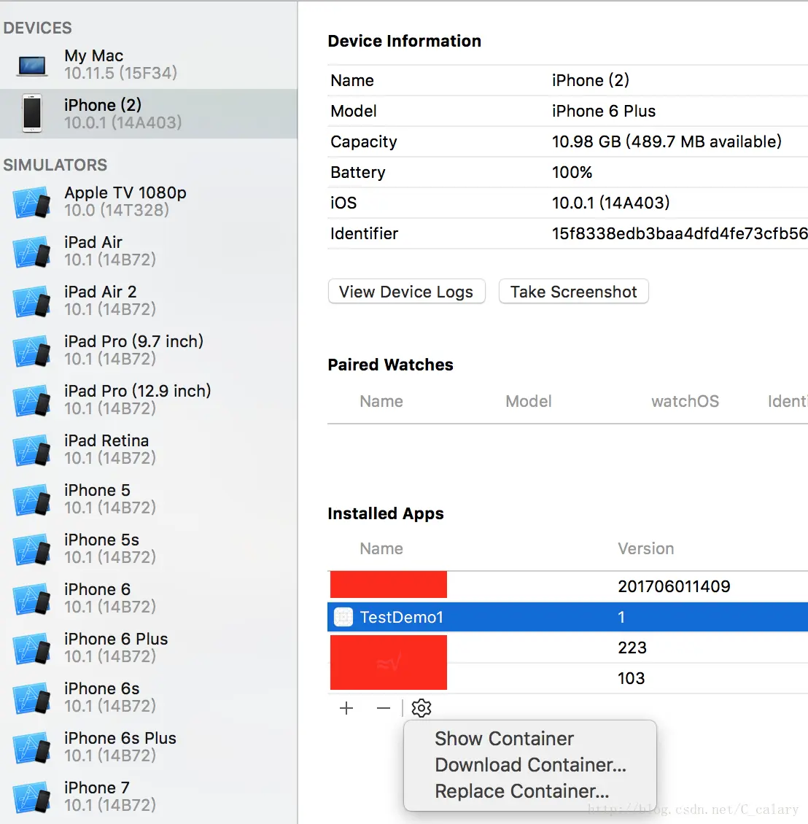Click the iPhone 6 Plus simulator icon
The width and height of the screenshot is (808, 824).
32,648
